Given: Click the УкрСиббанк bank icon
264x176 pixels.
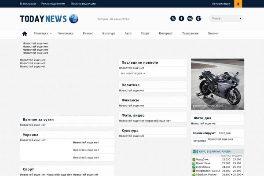Looking at the screenshot, I should 194,167.
